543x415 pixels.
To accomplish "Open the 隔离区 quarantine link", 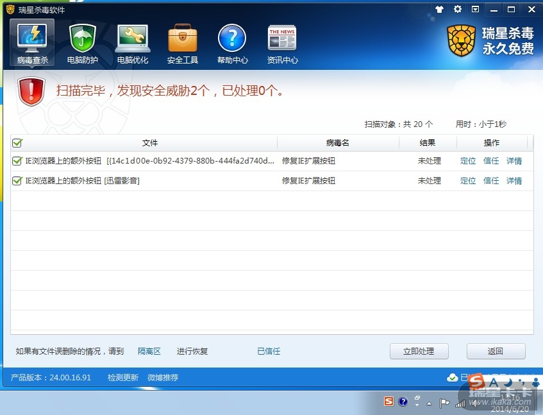I will point(149,351).
